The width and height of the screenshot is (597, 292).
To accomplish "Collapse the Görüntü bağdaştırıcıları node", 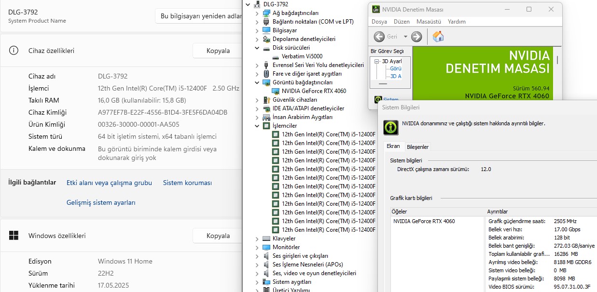I will (x=257, y=82).
